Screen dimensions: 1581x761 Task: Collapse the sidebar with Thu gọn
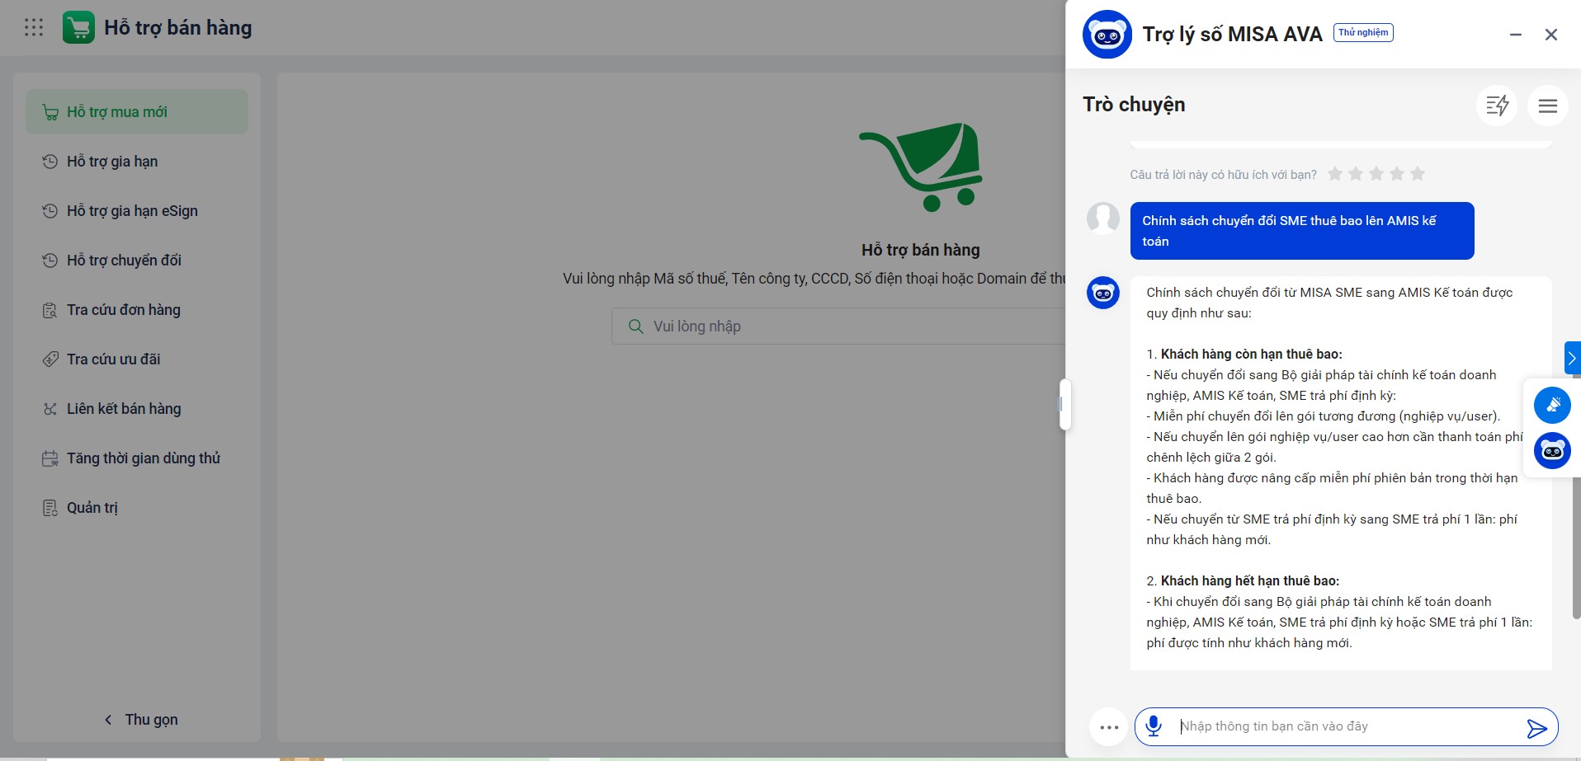coord(140,720)
